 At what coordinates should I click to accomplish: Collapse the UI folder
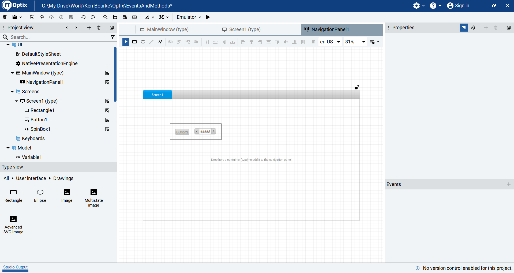pos(8,45)
